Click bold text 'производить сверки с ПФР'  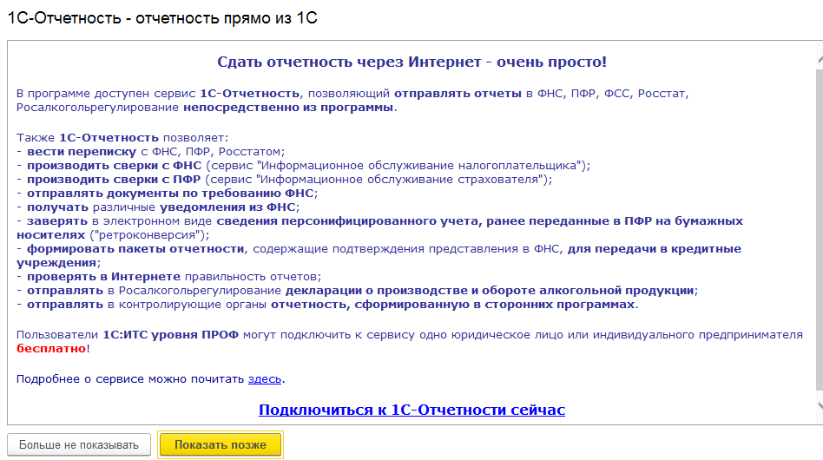click(x=114, y=180)
